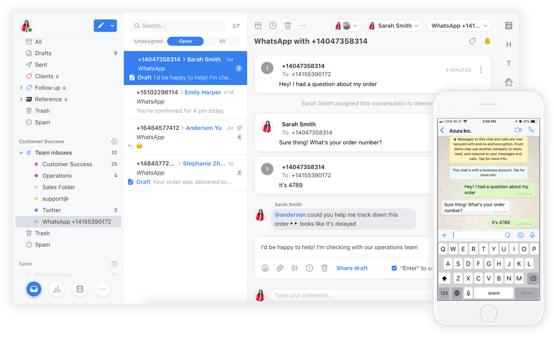The width and height of the screenshot is (554, 337).
Task: Open contacts using the person icon
Action: [80, 289]
